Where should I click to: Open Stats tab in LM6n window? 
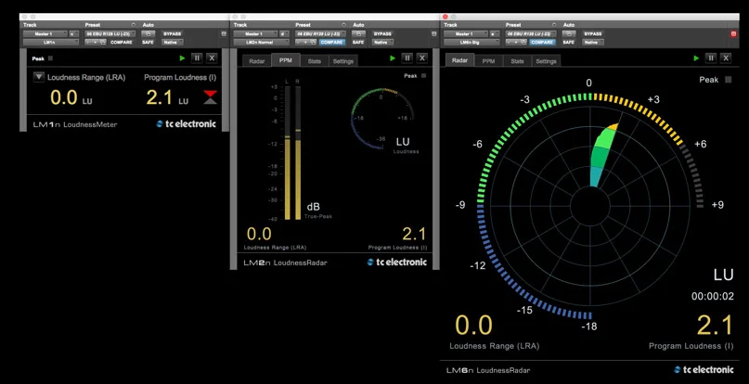click(x=517, y=61)
